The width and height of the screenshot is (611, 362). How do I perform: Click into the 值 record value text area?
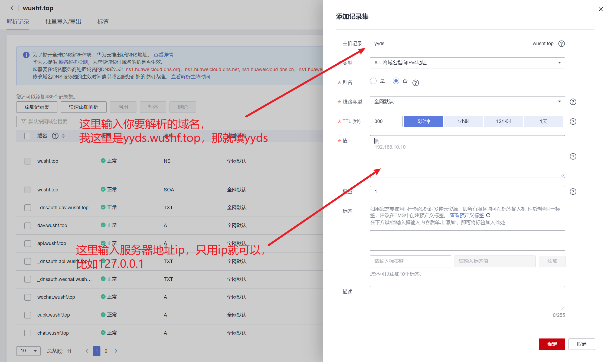click(x=467, y=156)
